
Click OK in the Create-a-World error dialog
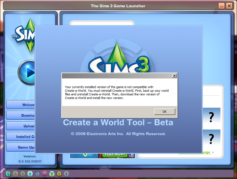[165, 112]
